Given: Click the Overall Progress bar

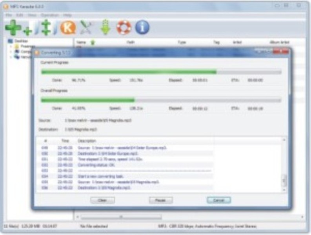Looking at the screenshot, I should 161,100.
